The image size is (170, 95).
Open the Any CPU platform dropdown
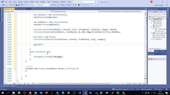[x=44, y=5]
